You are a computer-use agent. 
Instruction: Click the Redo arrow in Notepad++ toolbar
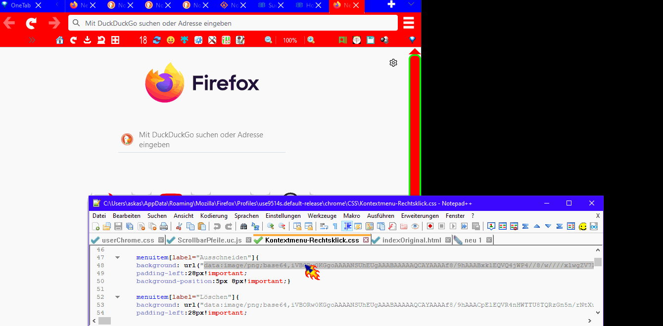(x=229, y=226)
